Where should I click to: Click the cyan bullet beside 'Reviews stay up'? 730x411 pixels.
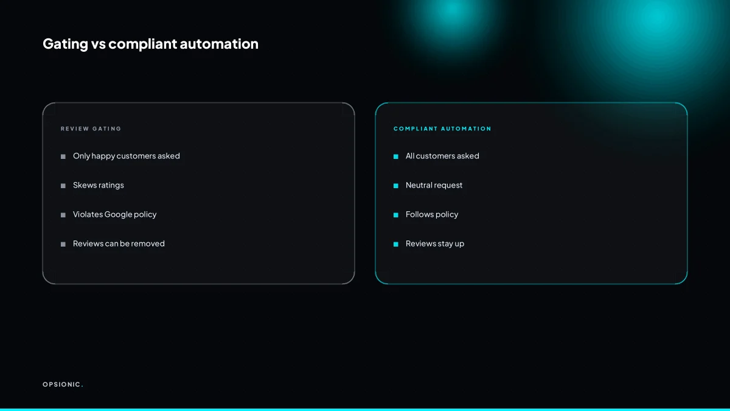396,244
